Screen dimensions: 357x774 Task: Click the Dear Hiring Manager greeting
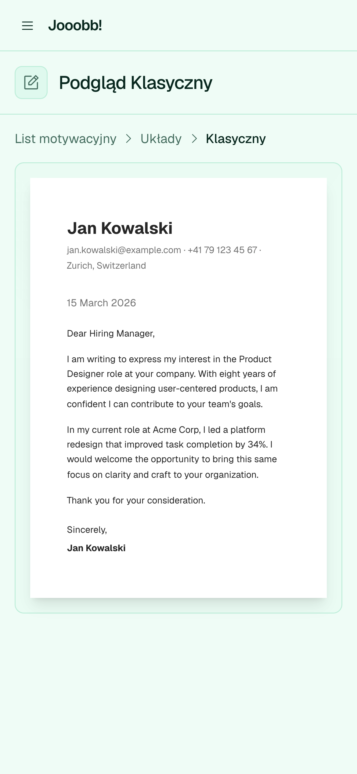point(111,334)
